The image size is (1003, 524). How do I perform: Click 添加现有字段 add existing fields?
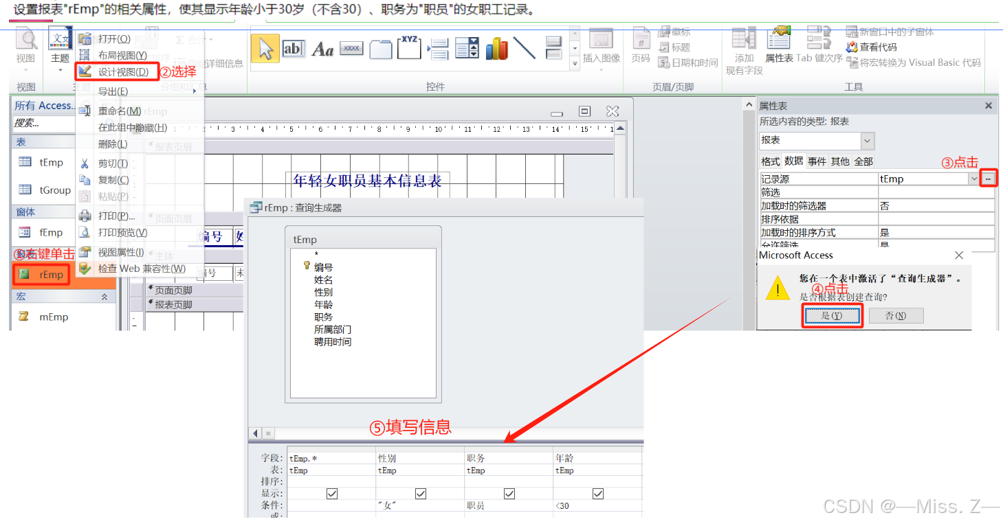point(745,51)
